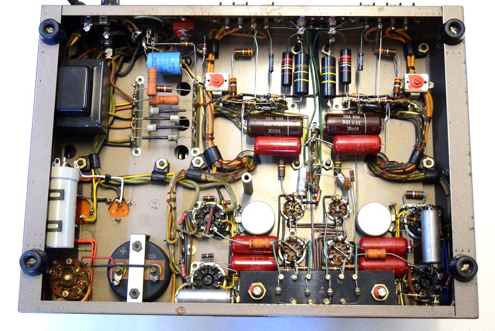495x331 pixels.
Task: Click the black power transformer
Action: click(82, 96)
